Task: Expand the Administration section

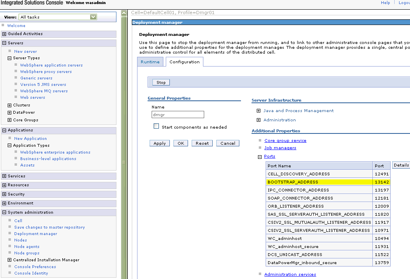Action: 258,120
